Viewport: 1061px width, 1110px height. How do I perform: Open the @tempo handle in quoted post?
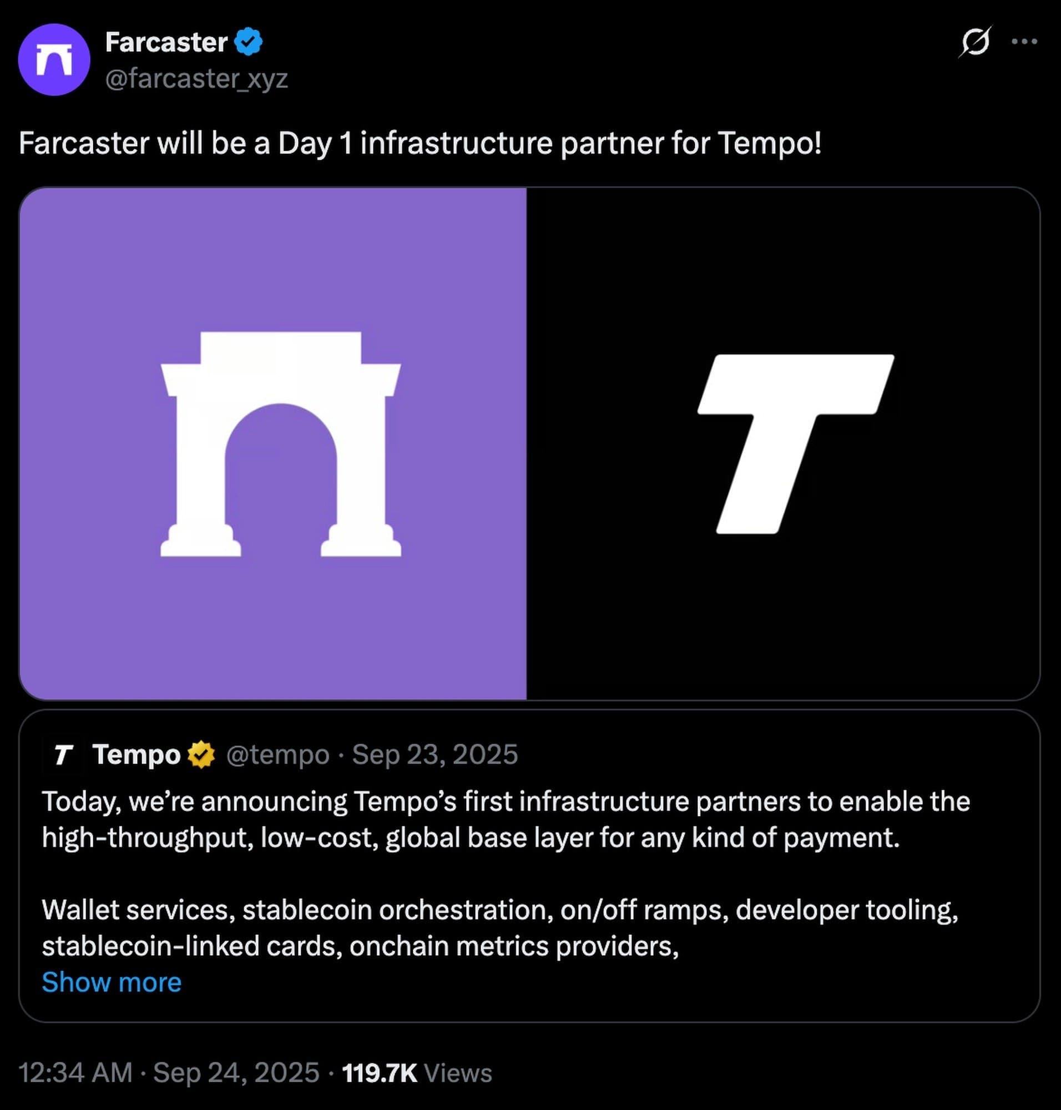pos(277,755)
